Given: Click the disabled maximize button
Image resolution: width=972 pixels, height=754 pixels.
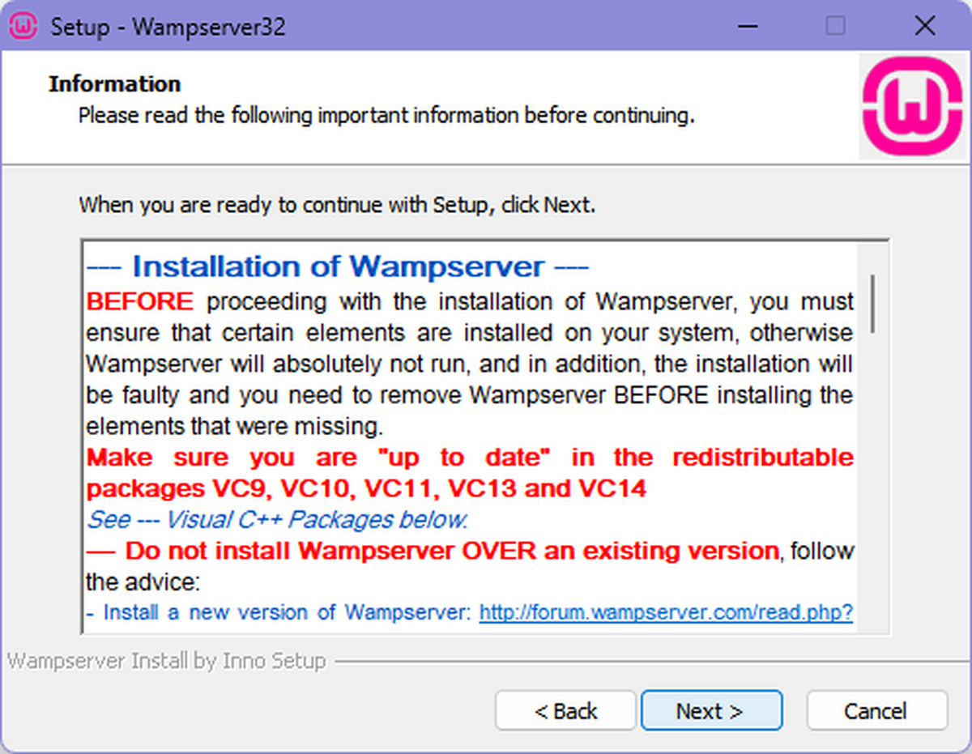Looking at the screenshot, I should click(x=835, y=27).
